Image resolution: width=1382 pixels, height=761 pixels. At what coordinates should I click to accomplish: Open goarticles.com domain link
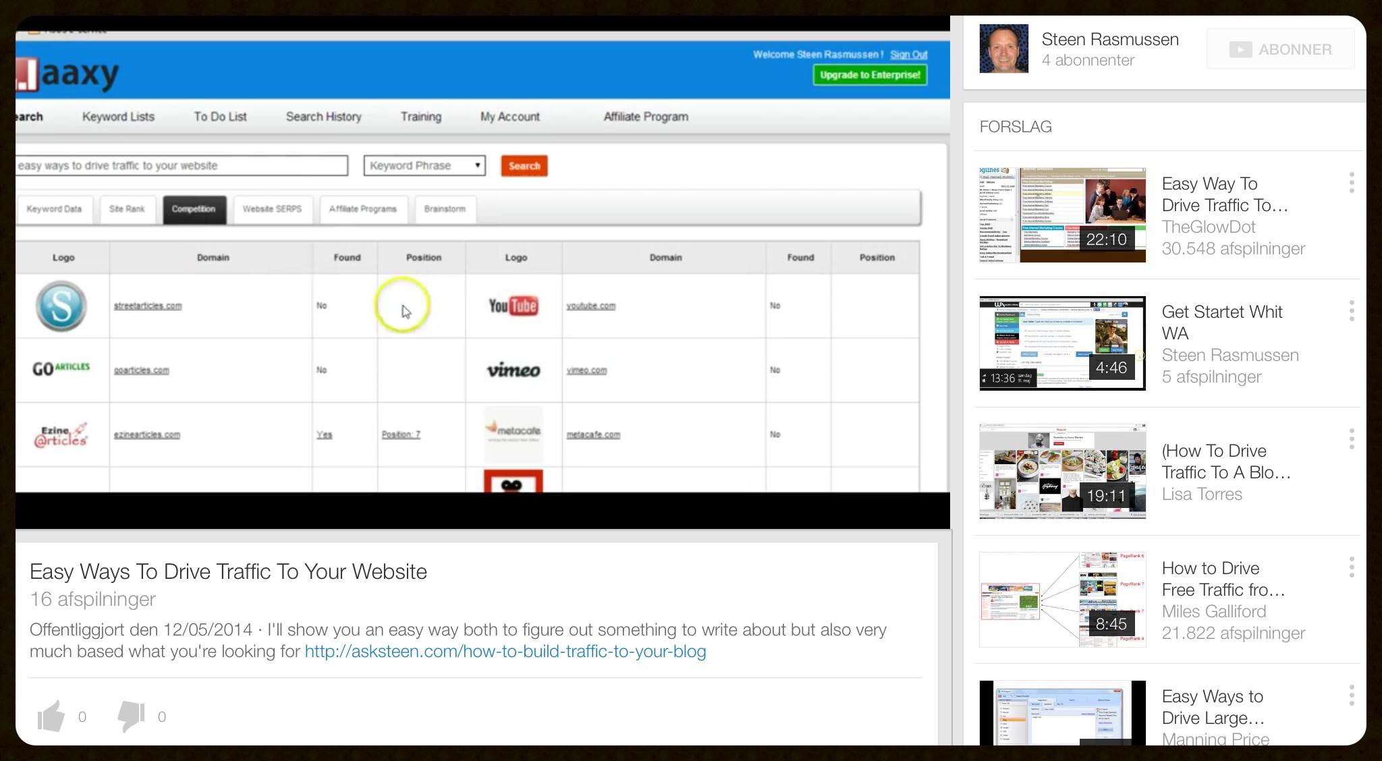click(142, 370)
